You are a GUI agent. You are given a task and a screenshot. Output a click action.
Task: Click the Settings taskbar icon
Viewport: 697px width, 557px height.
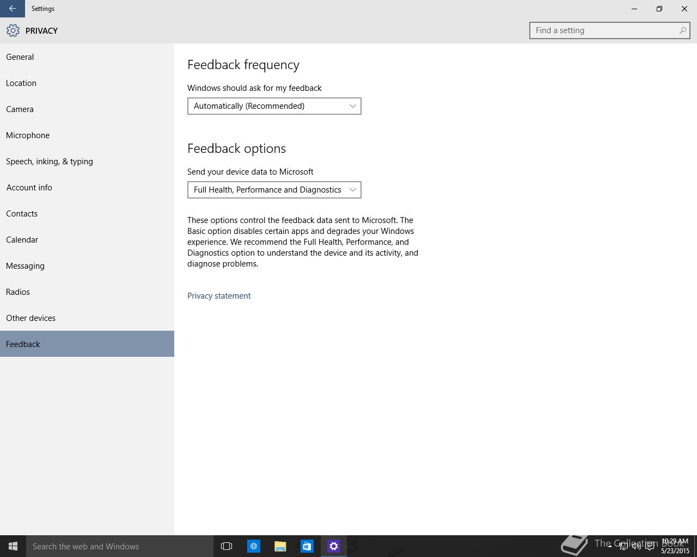tap(333, 546)
